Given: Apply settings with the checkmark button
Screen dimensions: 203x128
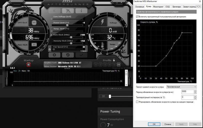Looking at the screenshot, I should pyautogui.click(x=81, y=55).
